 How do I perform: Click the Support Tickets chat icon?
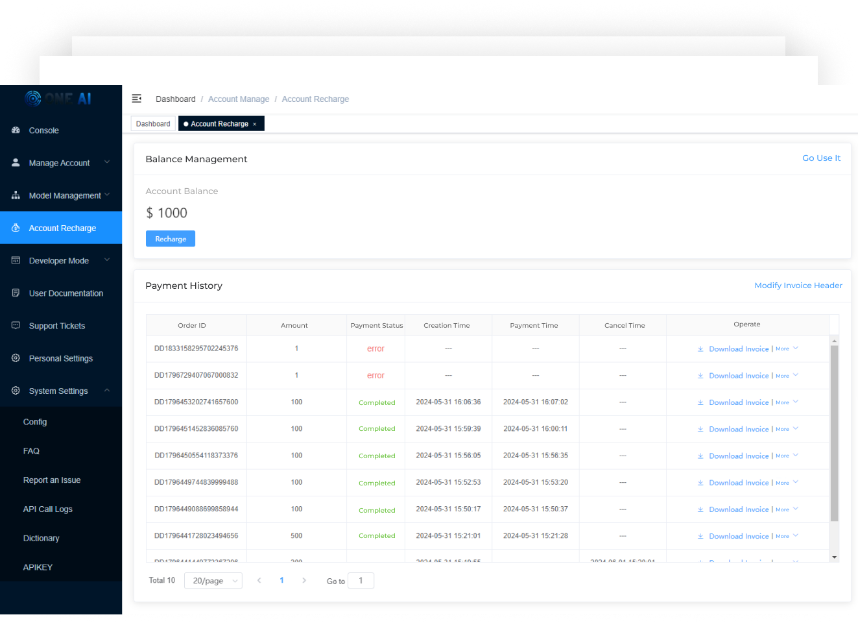(16, 325)
